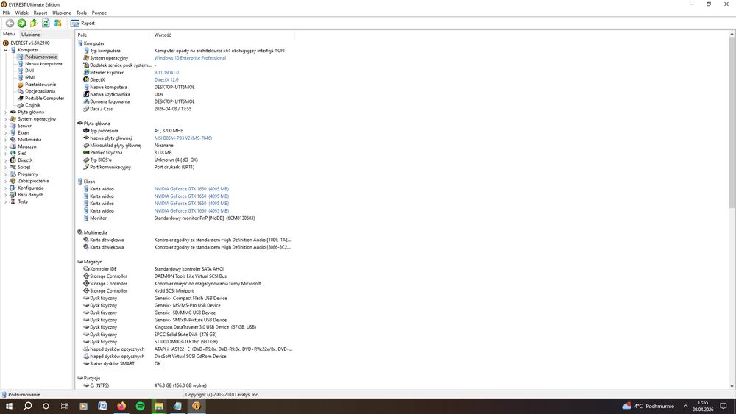Click the two-people toolbar icon
Viewport: 736px width, 414px height.
(57, 23)
